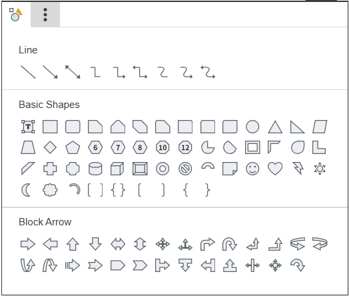This screenshot has height=296, width=349.
Task: Insert a diamond shape
Action: coord(50,147)
